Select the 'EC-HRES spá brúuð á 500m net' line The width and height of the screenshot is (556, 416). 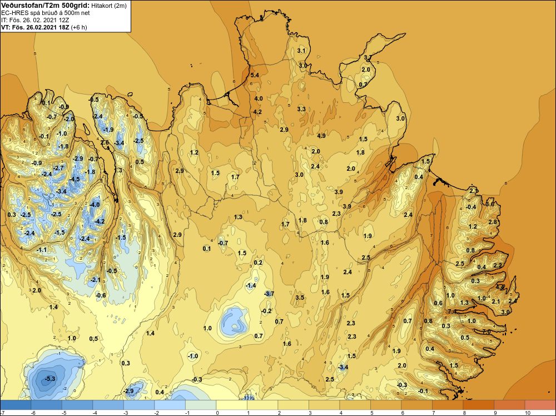coord(46,13)
